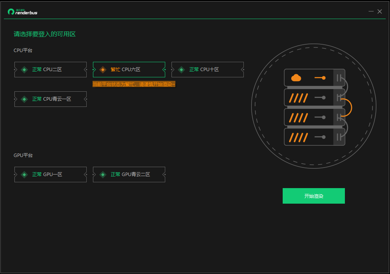The width and height of the screenshot is (390, 274).
Task: Click the status diamond on CPU十区
Action: coord(181,69)
